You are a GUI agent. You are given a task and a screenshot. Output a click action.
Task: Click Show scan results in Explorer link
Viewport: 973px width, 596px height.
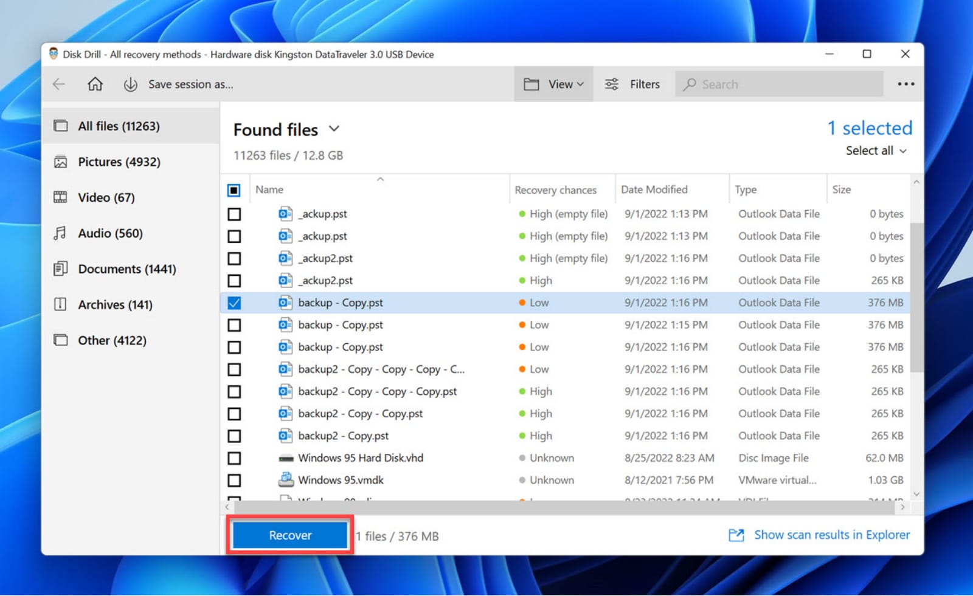coord(832,535)
